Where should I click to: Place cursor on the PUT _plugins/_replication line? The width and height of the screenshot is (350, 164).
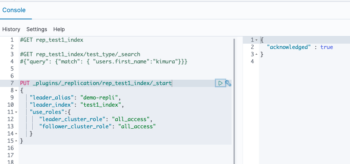(96, 84)
